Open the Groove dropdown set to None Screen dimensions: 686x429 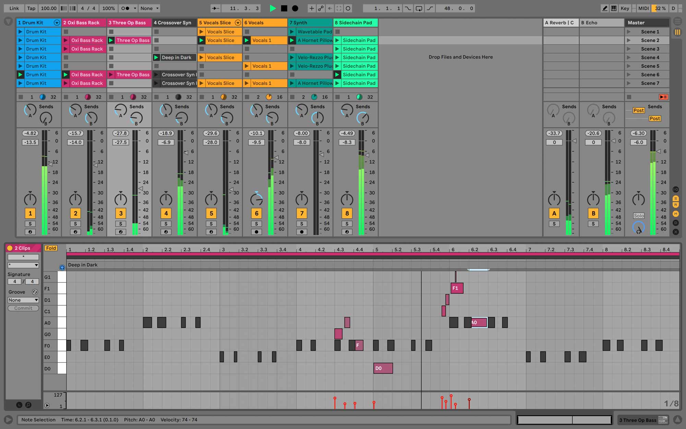pos(23,300)
